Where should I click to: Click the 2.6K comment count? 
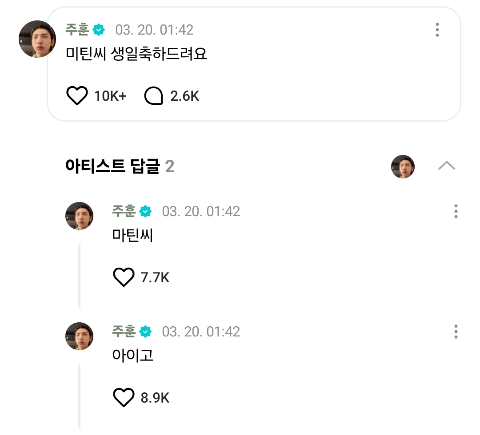pos(185,96)
